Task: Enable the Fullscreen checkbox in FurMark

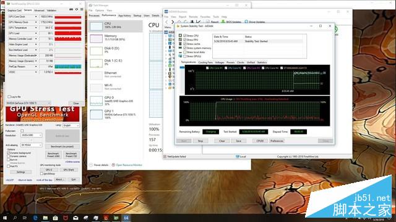Action: click(22, 131)
